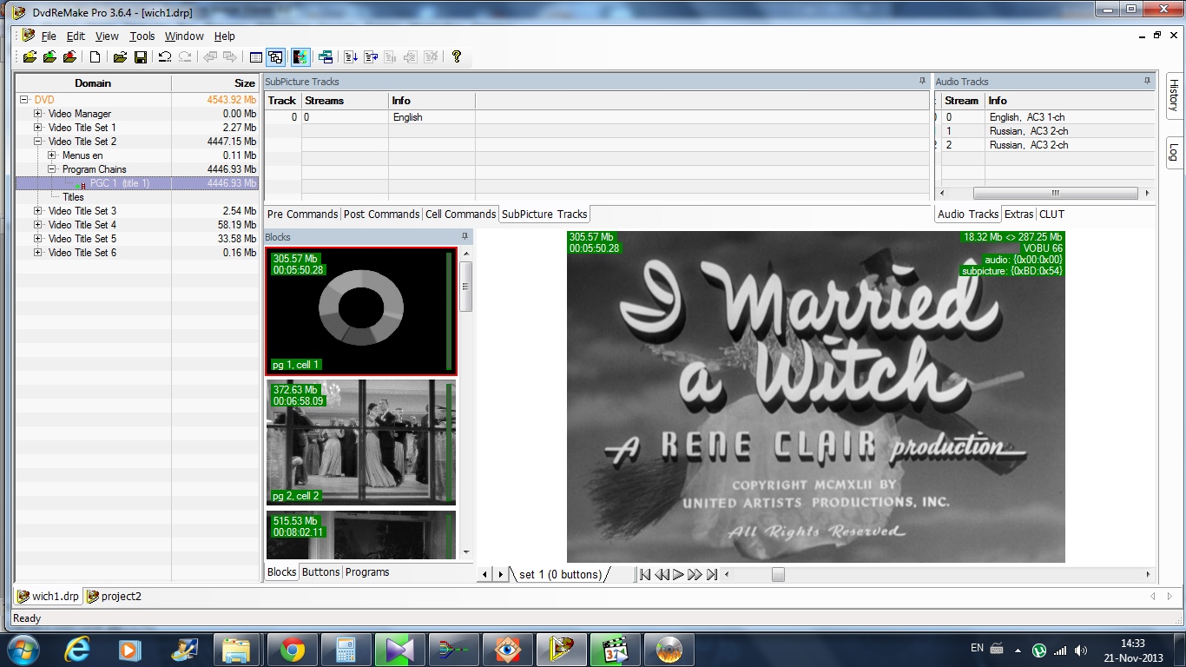Create a new project with the blank page icon
The height and width of the screenshot is (667, 1186).
tap(96, 57)
